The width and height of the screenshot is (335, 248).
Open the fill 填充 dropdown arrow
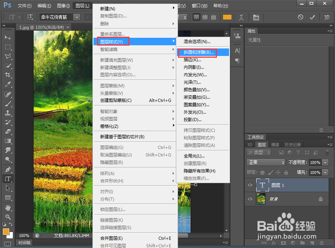click(325, 172)
